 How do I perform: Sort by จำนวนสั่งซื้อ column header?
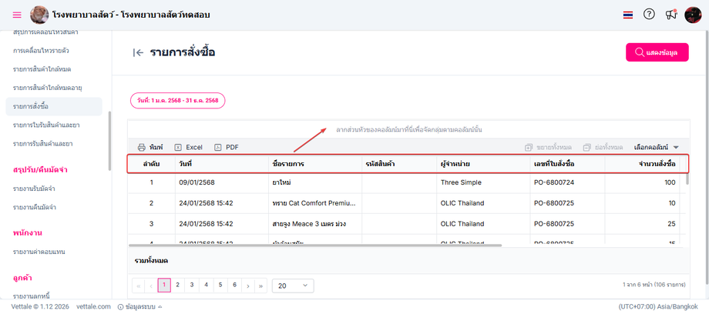(642, 164)
